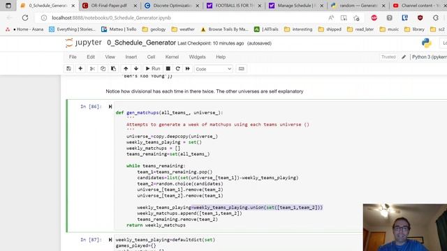
Task: Click 'while teams_remaining:' code line
Action: pyautogui.click(x=156, y=166)
